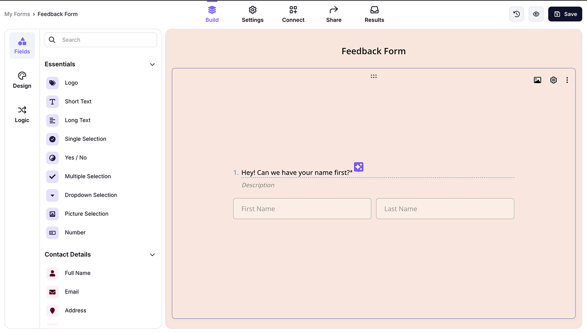587x333 pixels.
Task: Add a Dropdown Selection field
Action: pyautogui.click(x=91, y=195)
